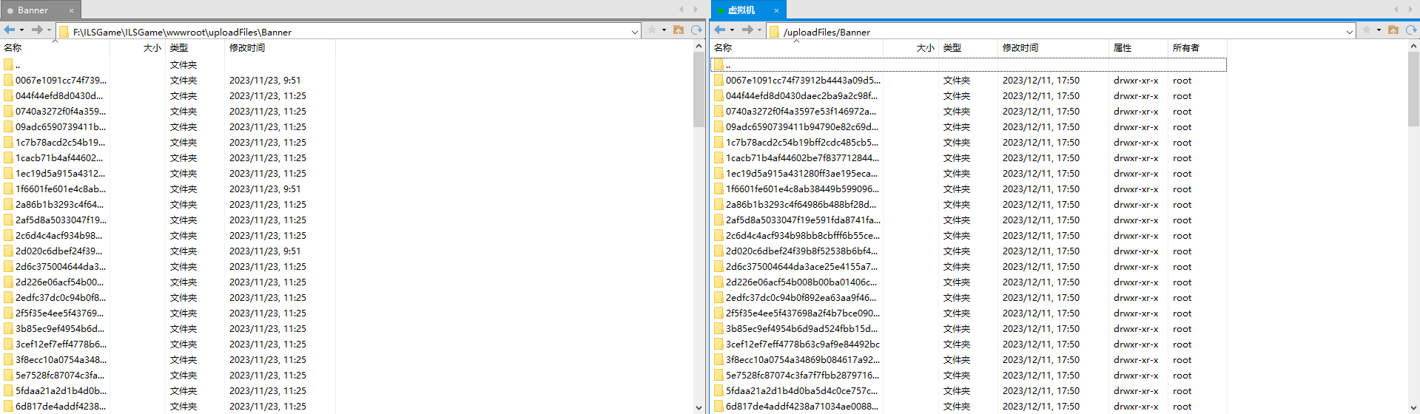Refresh the remote 虚拟机 pane
Image resolution: width=1420 pixels, height=414 pixels.
[x=1411, y=30]
